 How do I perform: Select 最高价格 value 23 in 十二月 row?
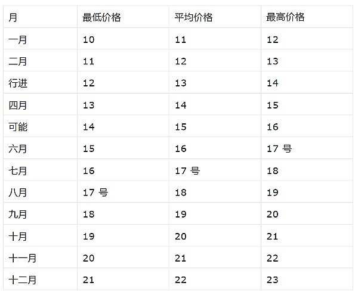(x=272, y=280)
